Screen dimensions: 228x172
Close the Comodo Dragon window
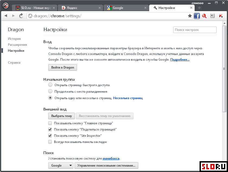tap(223, 3)
